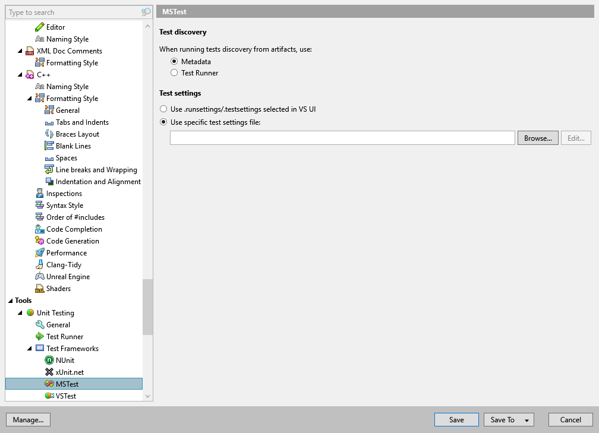The image size is (599, 433).
Task: Click the xUnit.net X icon
Action: (x=49, y=372)
